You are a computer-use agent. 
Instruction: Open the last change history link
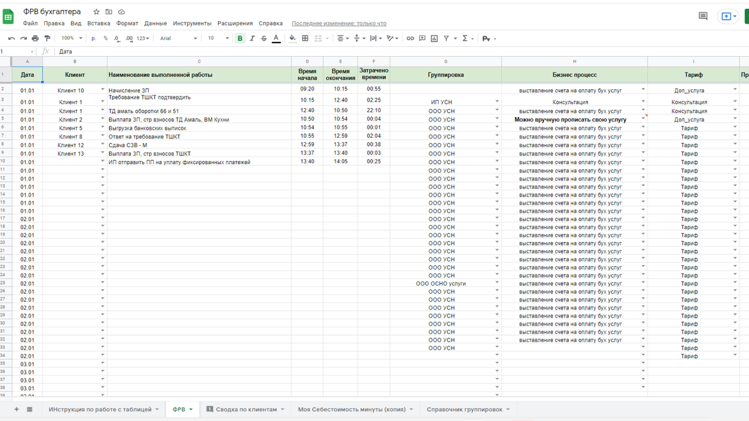click(339, 24)
